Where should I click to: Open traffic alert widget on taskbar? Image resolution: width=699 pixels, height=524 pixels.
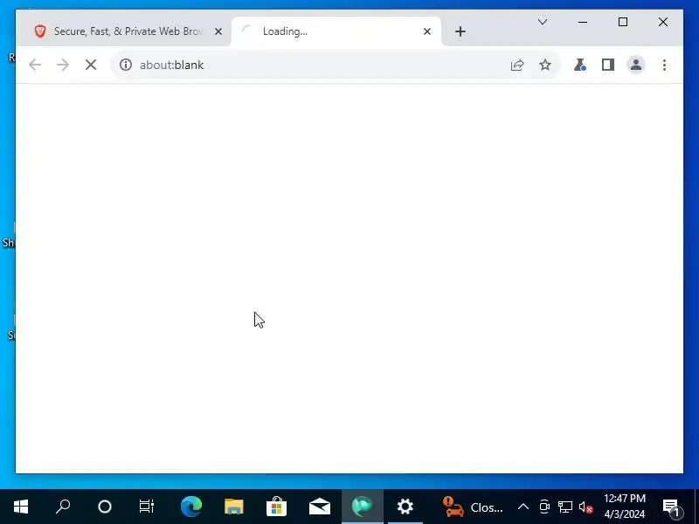(x=473, y=507)
